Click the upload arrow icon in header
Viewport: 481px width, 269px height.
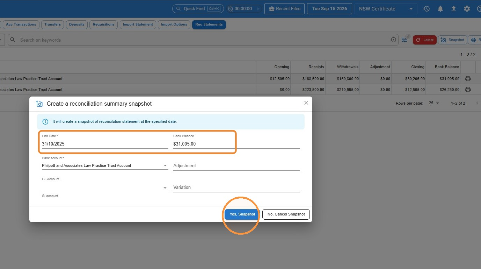tap(453, 9)
